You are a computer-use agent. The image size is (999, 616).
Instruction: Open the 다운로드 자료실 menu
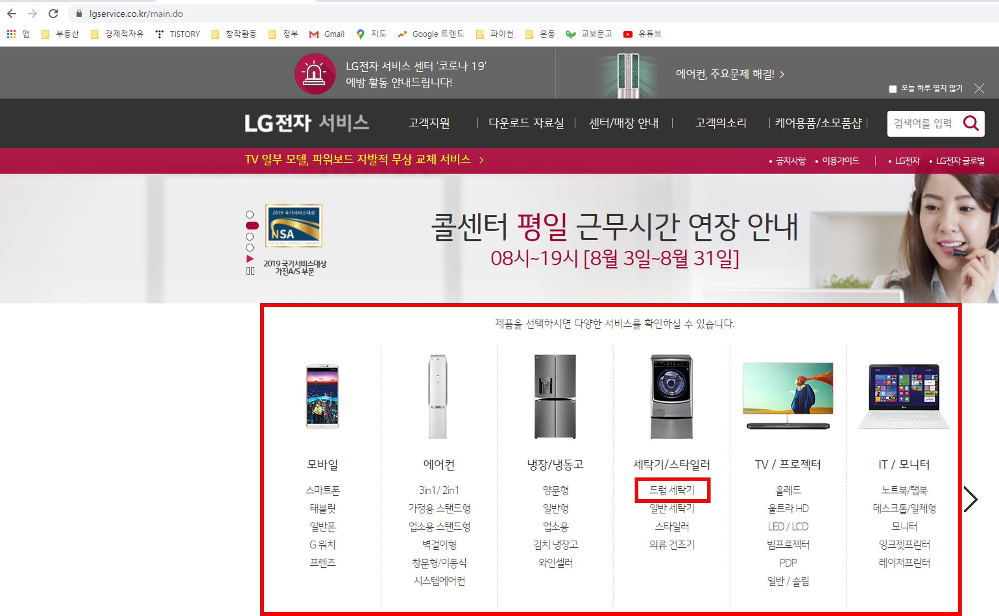tap(526, 123)
